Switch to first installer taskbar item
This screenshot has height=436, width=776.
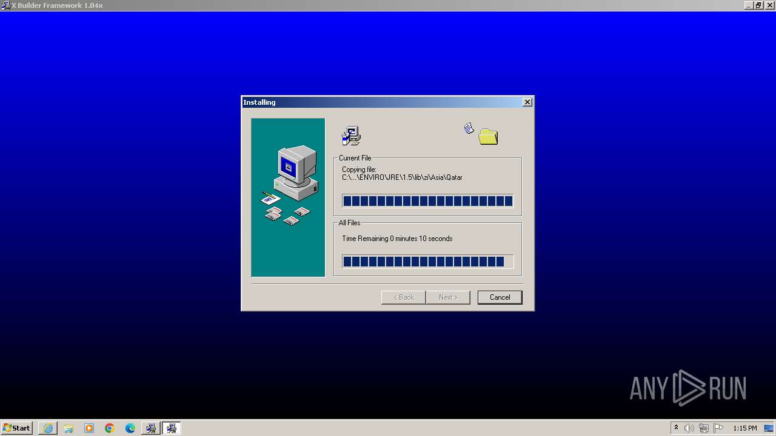point(150,428)
